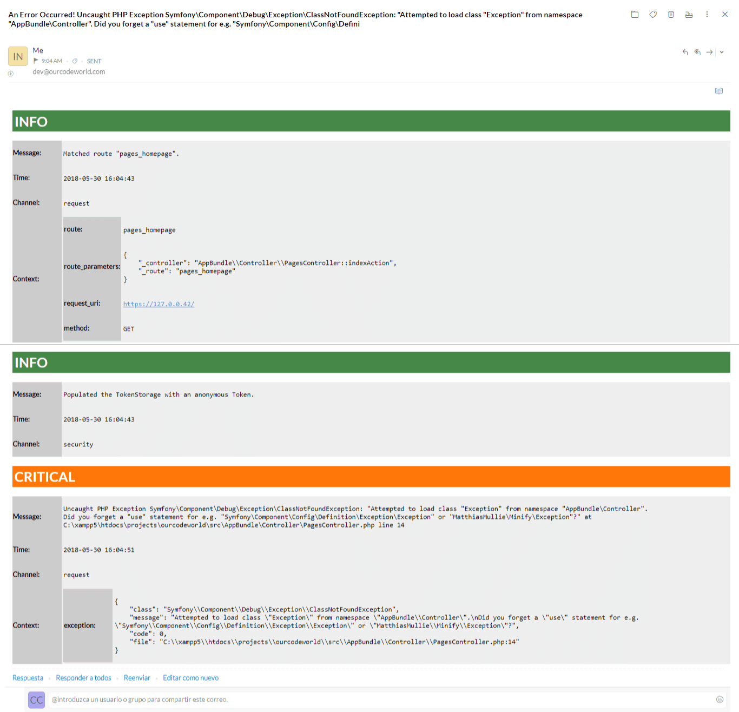This screenshot has width=739, height=712.
Task: Reply to the message via the arrow icon
Action: [x=685, y=52]
